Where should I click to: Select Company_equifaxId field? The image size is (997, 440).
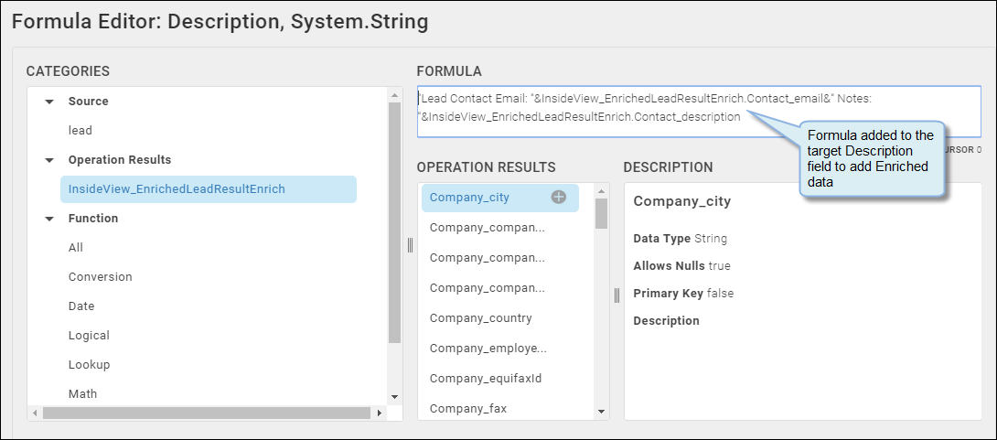pyautogui.click(x=486, y=379)
